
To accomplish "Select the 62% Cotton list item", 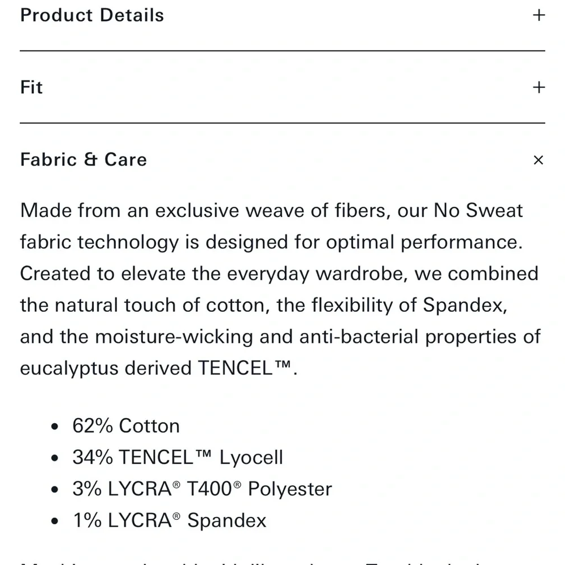I will 126,425.
